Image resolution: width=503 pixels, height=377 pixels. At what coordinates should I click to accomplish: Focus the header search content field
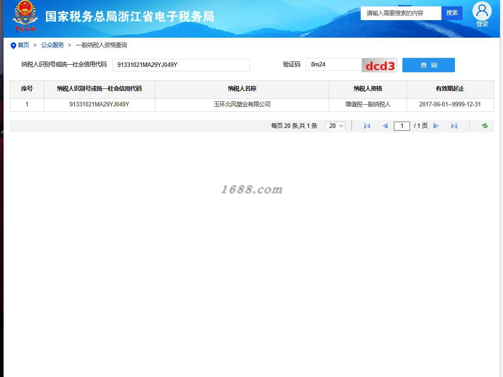coord(401,13)
